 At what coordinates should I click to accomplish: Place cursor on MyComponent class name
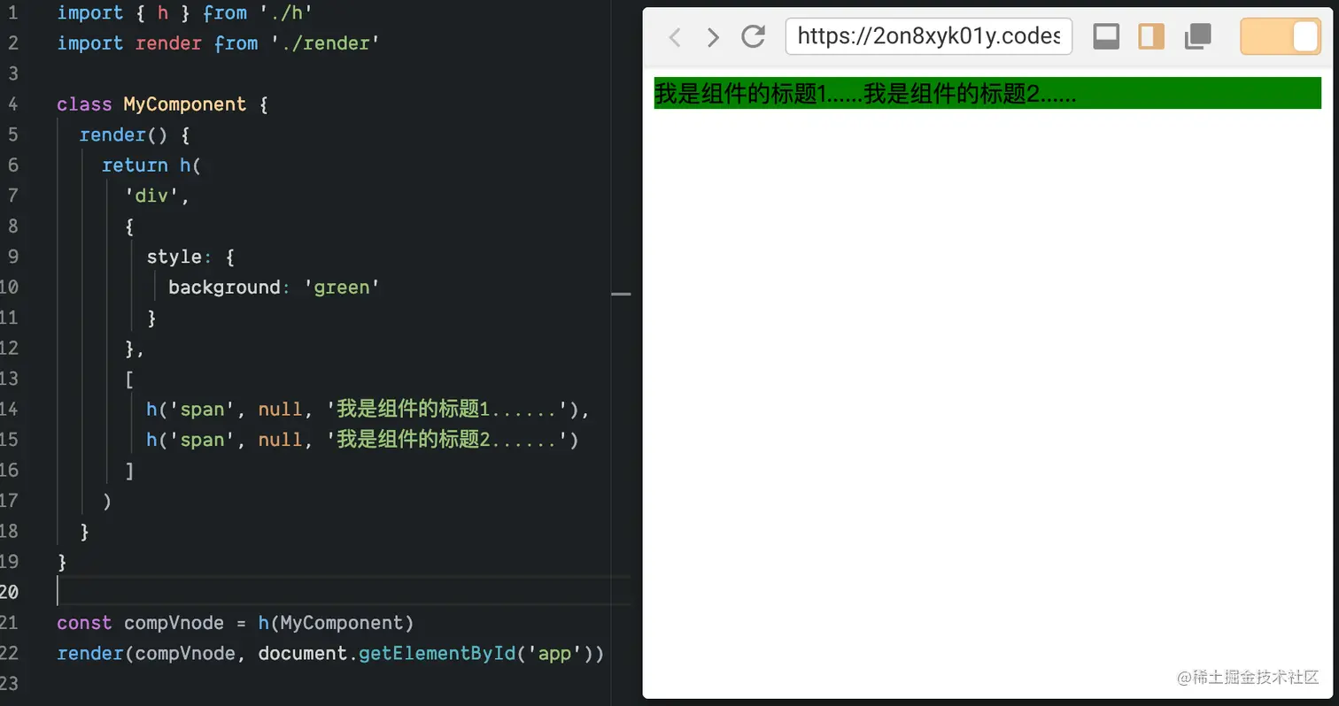point(185,104)
